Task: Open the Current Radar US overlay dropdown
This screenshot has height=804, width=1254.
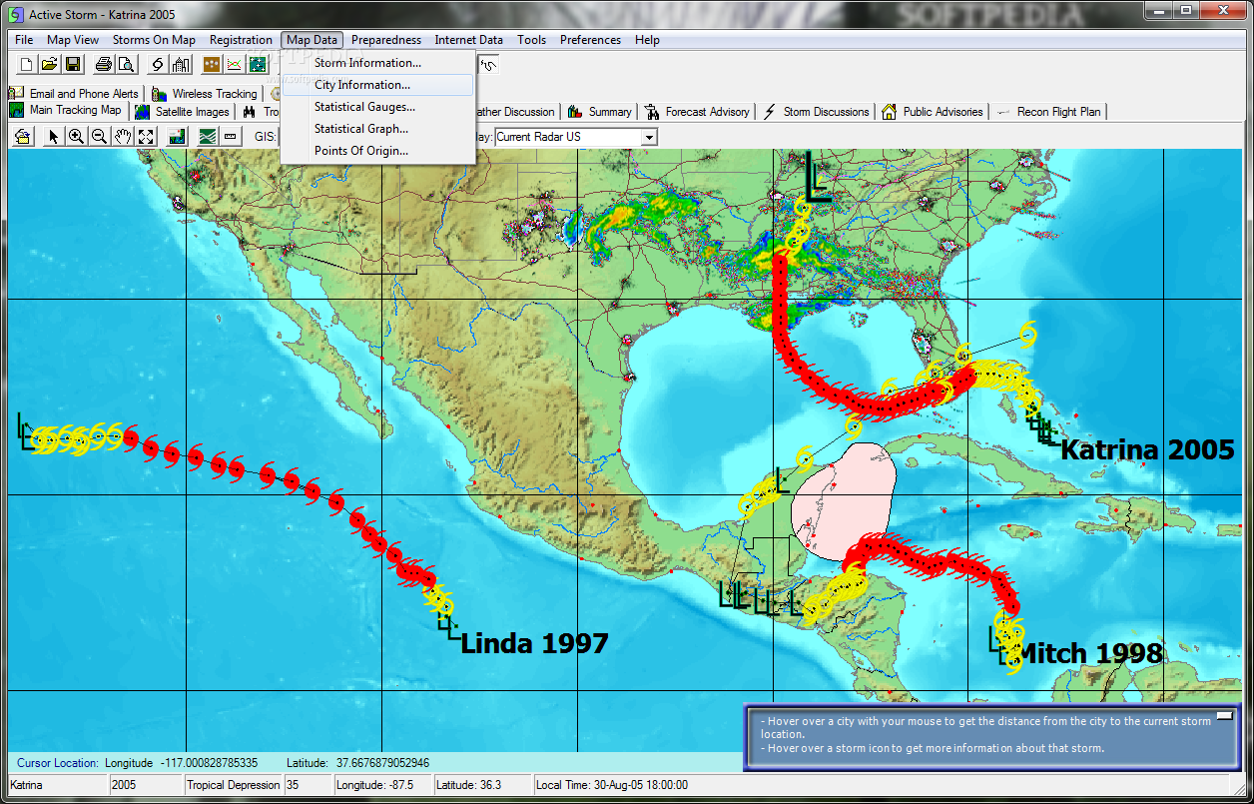Action: [x=649, y=137]
